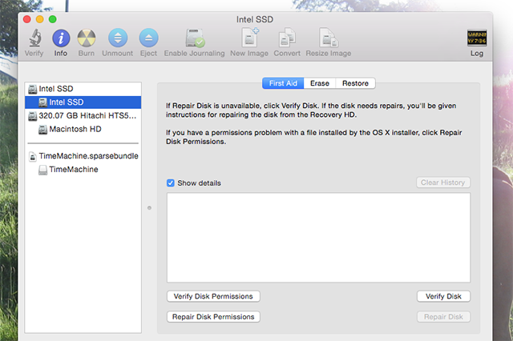Click the Enable Journaling toolbar icon
Screen dimensions: 513x341
pos(194,38)
